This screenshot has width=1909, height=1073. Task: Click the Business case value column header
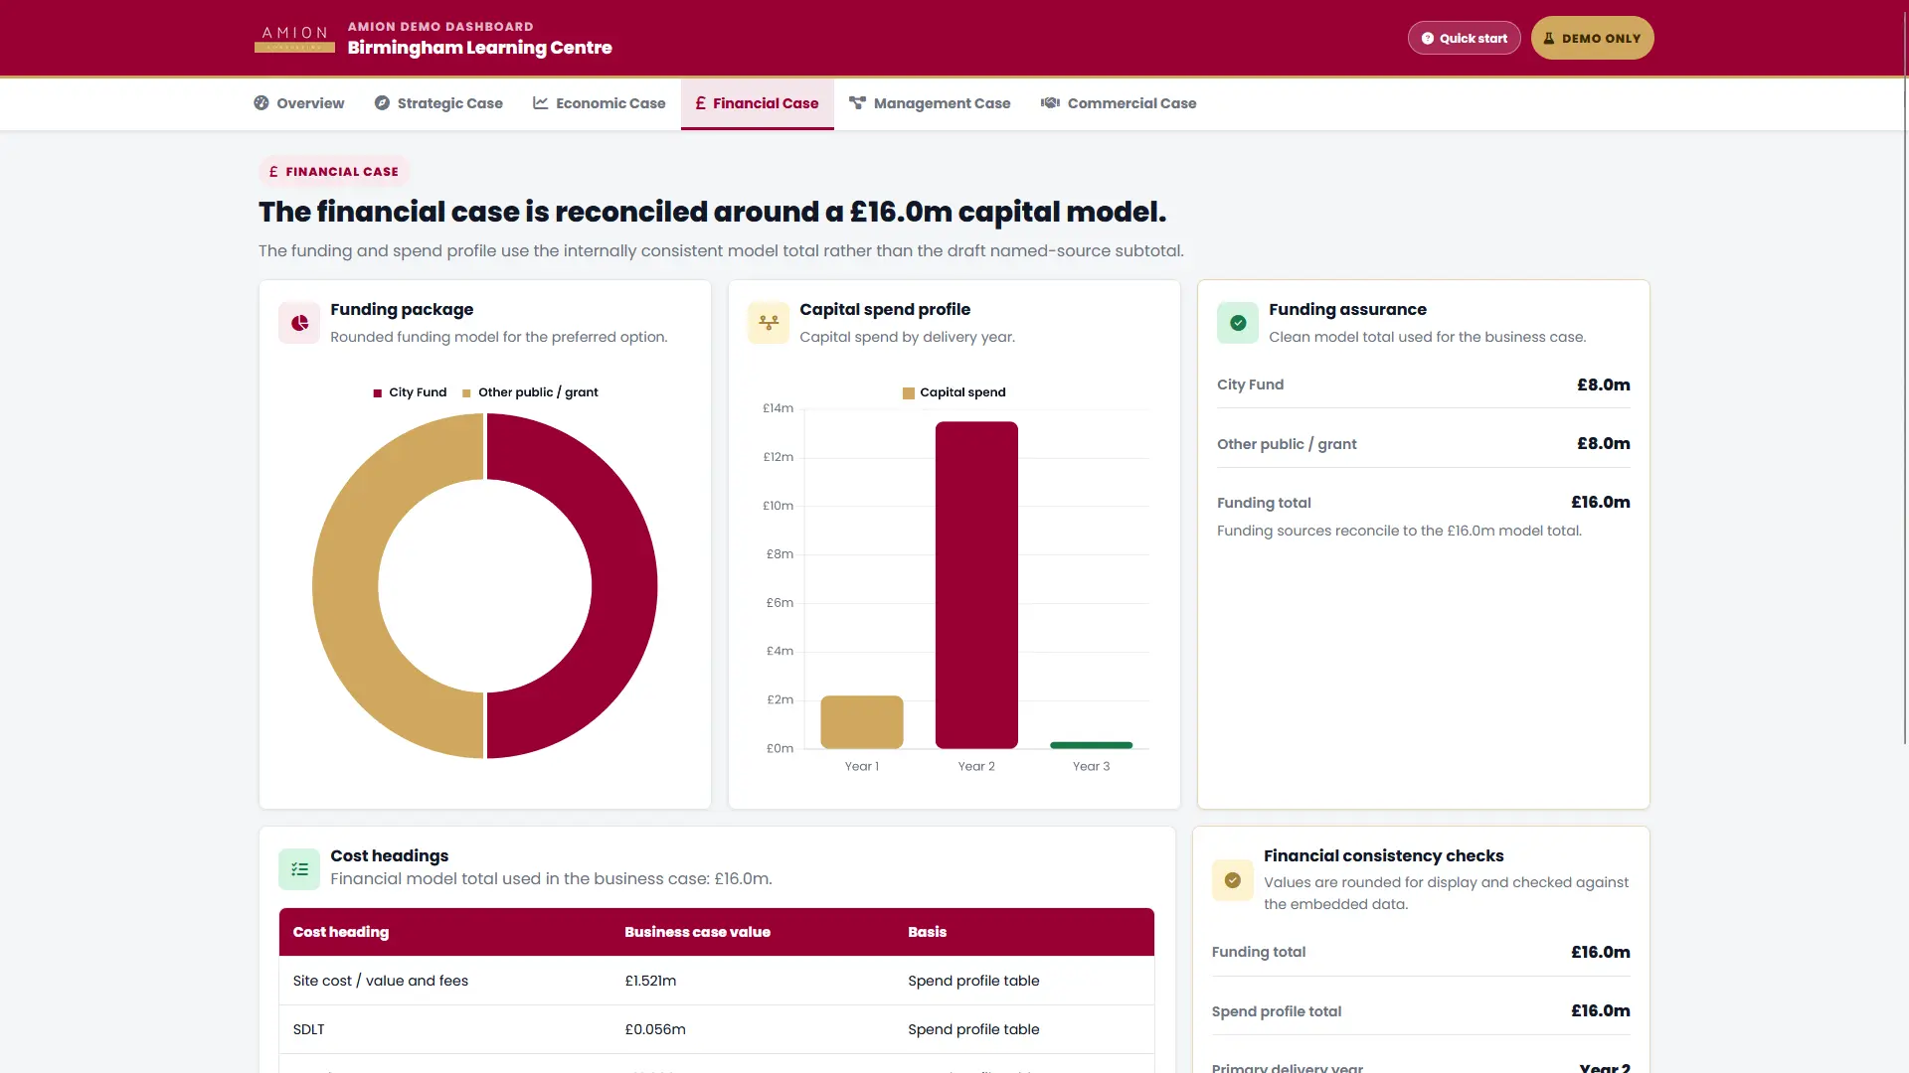pos(697,932)
